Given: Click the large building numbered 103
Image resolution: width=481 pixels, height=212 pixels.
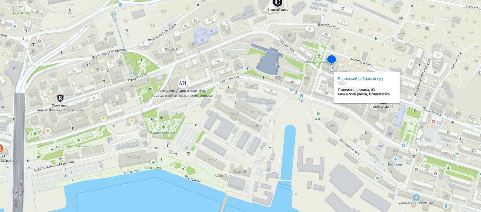Looking at the screenshot, I should click(x=270, y=62).
